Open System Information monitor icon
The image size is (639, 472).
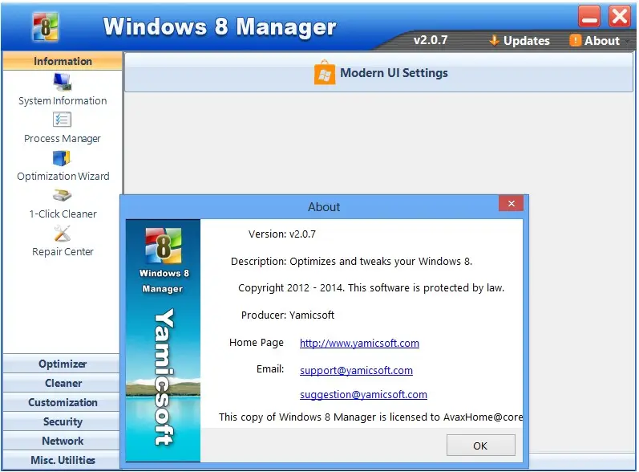coord(63,82)
